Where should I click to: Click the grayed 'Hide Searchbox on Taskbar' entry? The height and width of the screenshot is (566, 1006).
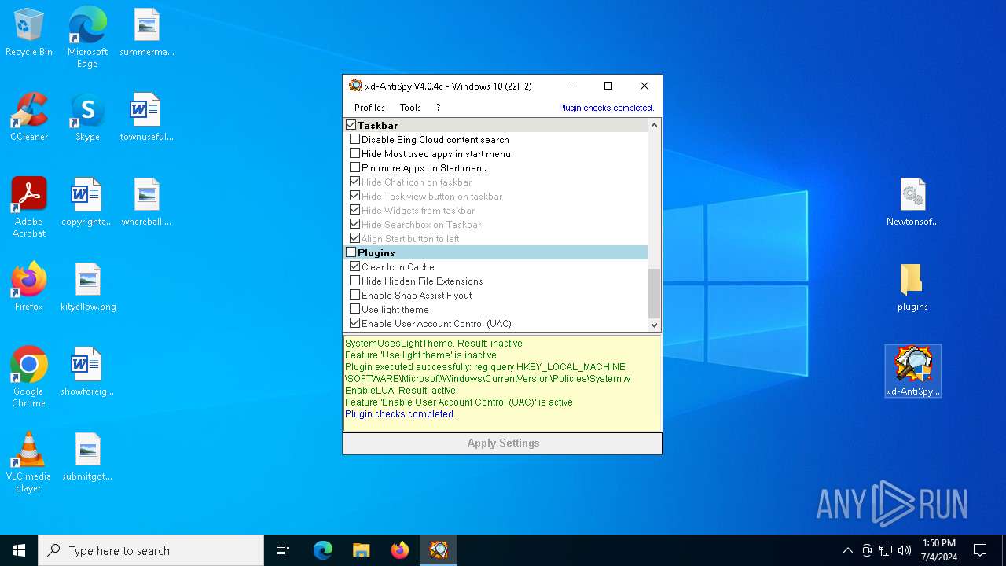click(x=421, y=224)
